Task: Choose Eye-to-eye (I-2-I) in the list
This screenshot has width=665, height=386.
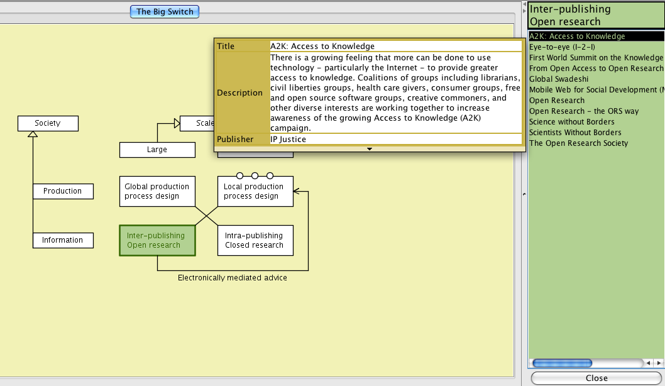Action: click(562, 47)
